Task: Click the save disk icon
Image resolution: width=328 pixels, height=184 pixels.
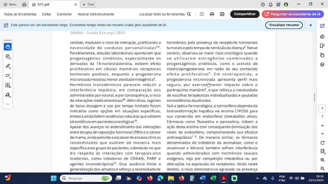Action: (x=202, y=14)
